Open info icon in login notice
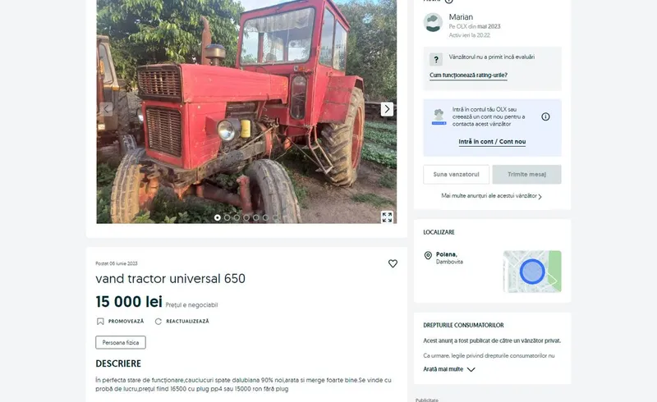Viewport: 657px width, 402px height. pyautogui.click(x=545, y=116)
